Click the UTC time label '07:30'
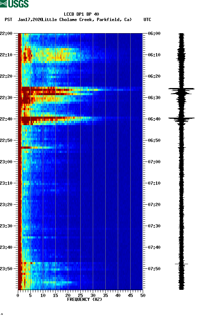 [154, 226]
